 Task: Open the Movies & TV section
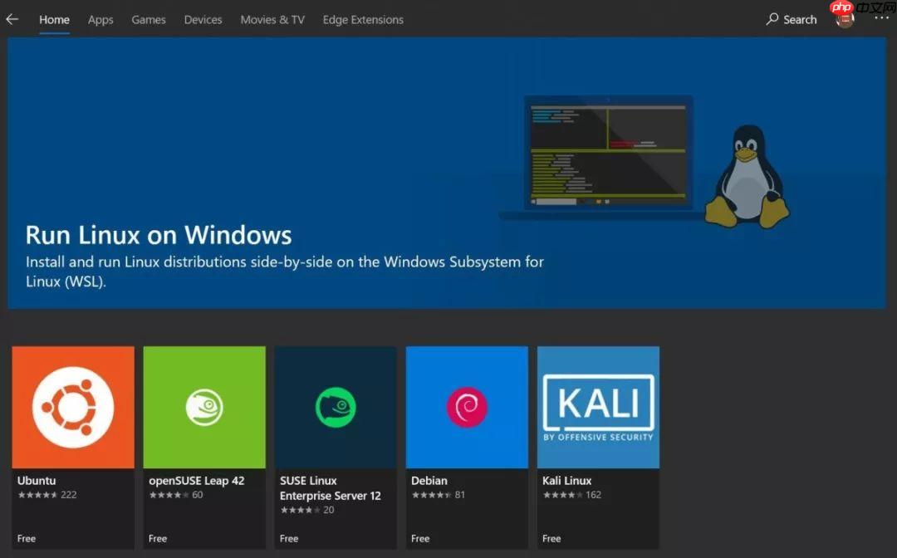coord(272,19)
